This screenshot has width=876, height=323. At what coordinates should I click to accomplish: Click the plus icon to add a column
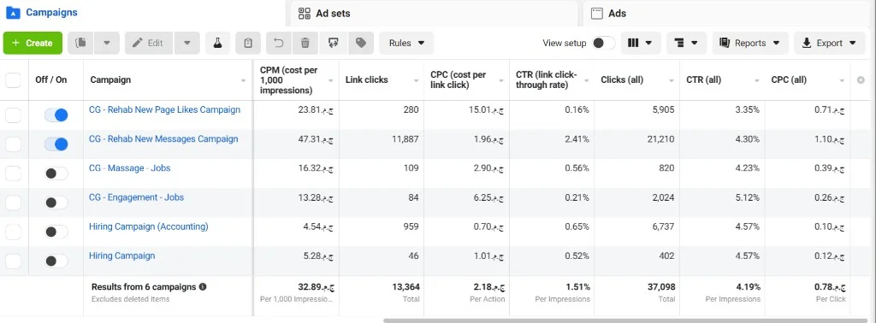861,80
